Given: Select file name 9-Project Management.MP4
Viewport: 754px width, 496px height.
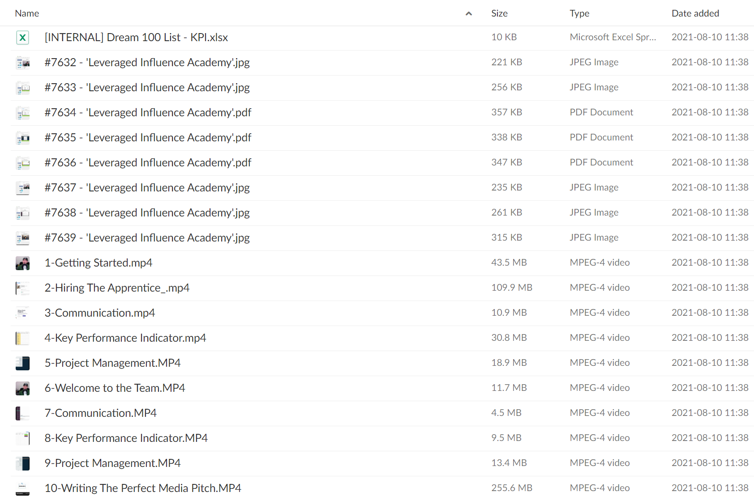Looking at the screenshot, I should [112, 463].
